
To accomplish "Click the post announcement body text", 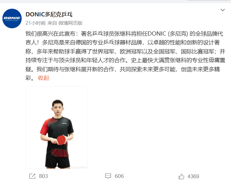I will point(125,56).
